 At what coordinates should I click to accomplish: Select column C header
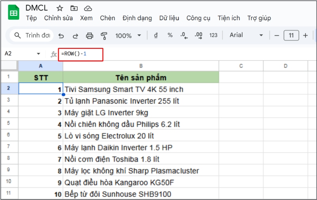pos(241,66)
